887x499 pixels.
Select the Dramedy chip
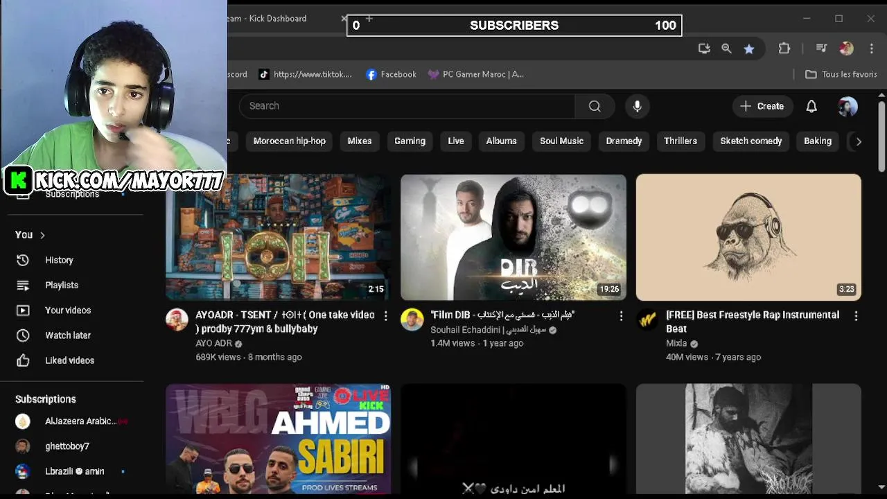624,141
